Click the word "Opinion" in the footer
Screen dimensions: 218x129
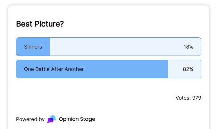coord(69,119)
